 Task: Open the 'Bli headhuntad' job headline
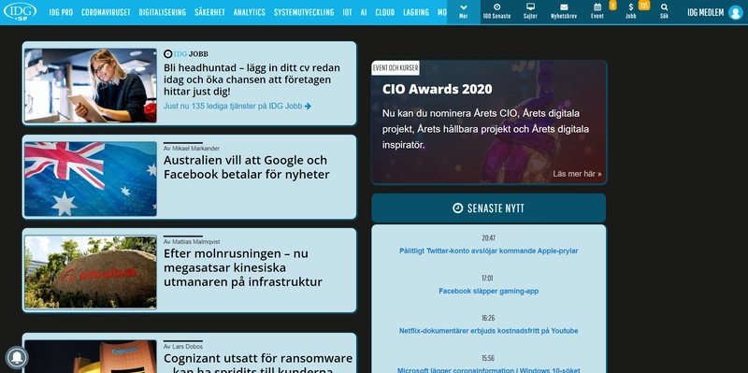pyautogui.click(x=252, y=79)
